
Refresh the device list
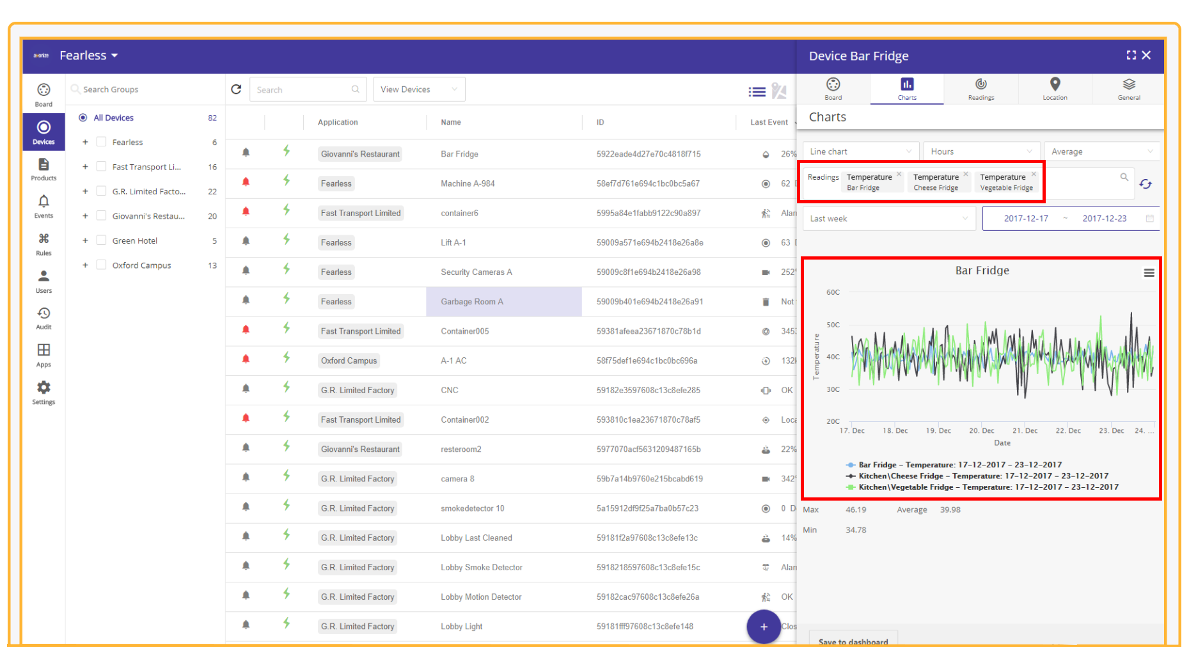[236, 89]
